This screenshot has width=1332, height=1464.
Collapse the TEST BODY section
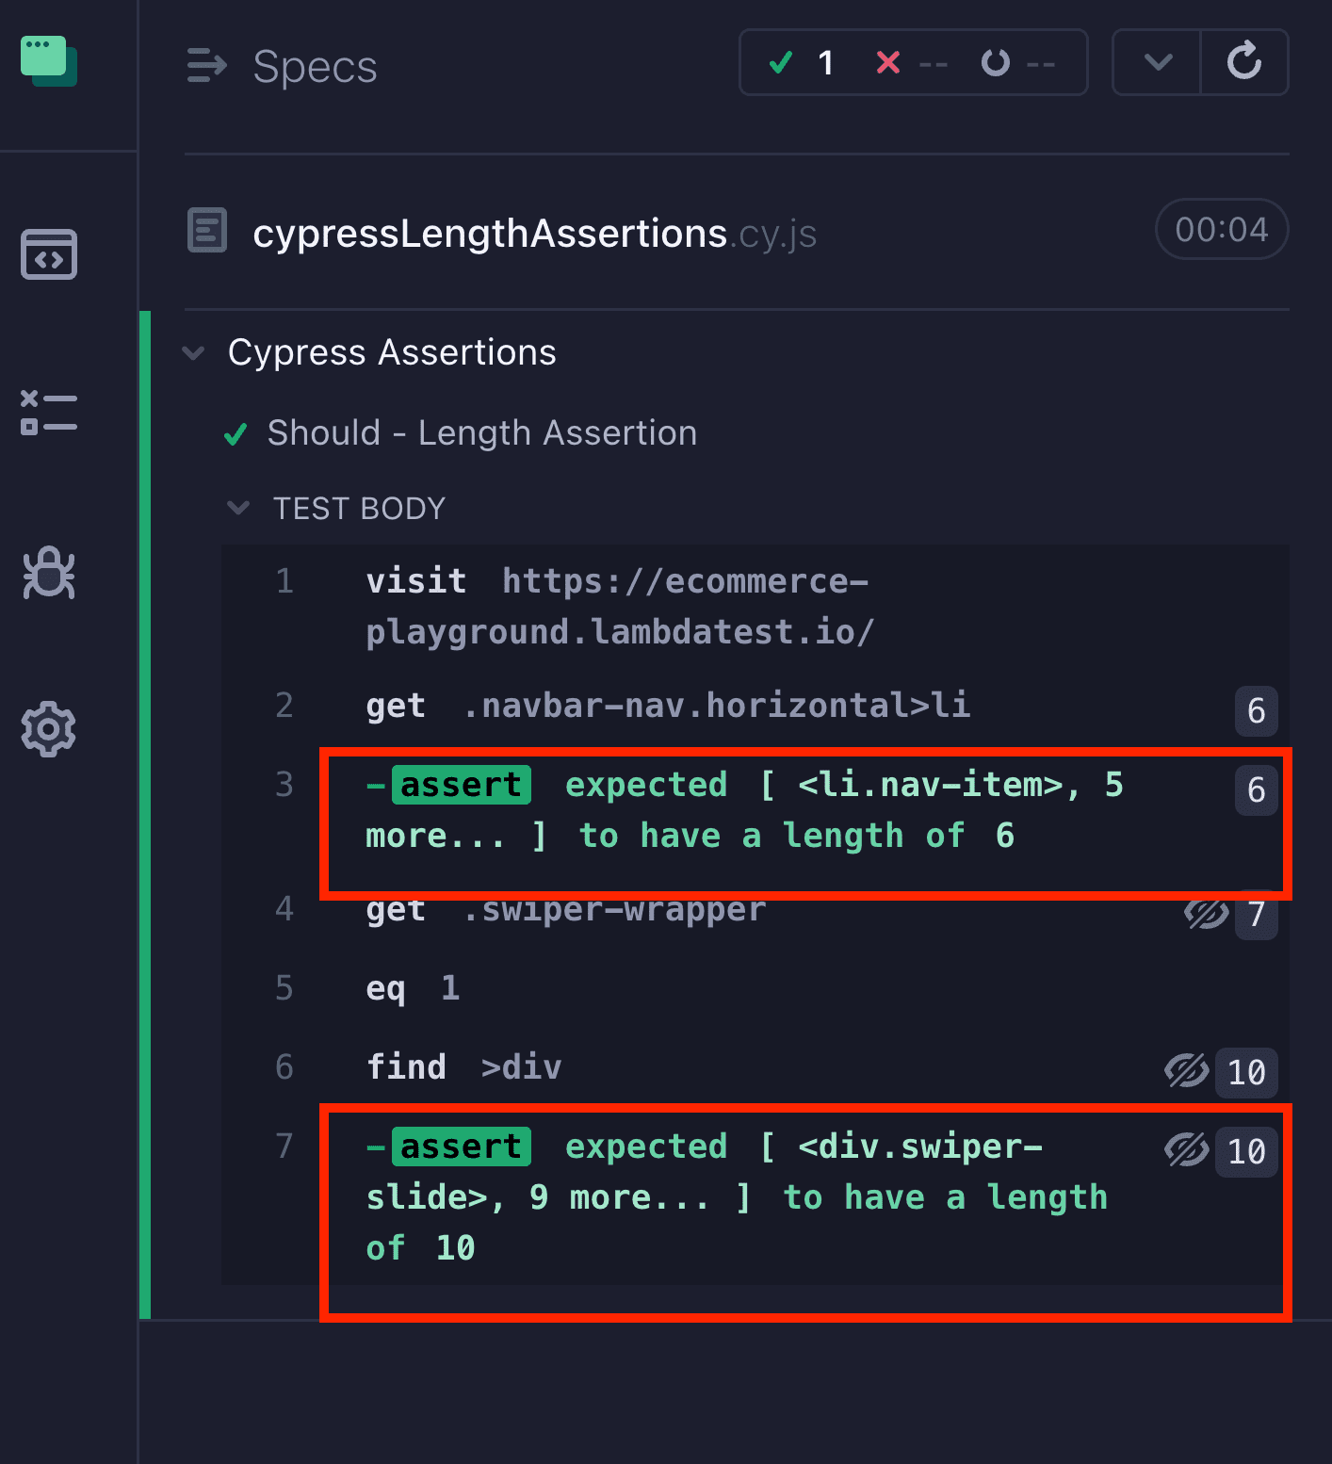click(x=238, y=508)
